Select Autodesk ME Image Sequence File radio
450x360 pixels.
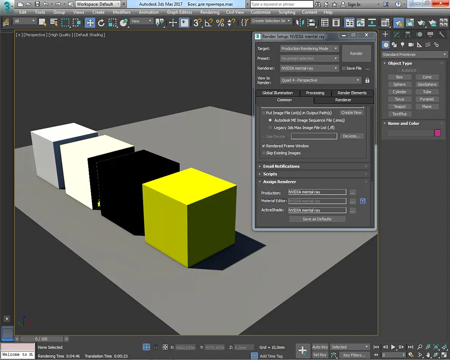click(x=270, y=120)
